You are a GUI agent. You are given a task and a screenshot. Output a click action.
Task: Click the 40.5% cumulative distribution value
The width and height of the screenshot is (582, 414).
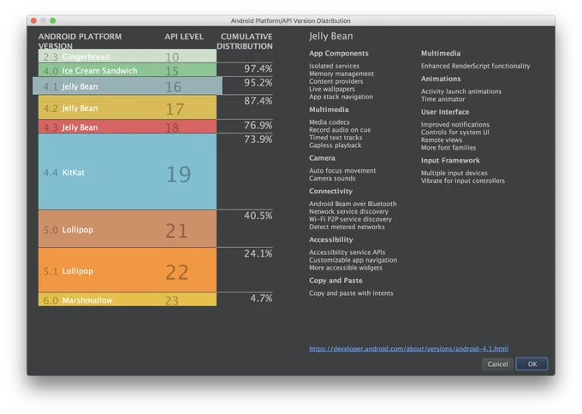tap(258, 216)
